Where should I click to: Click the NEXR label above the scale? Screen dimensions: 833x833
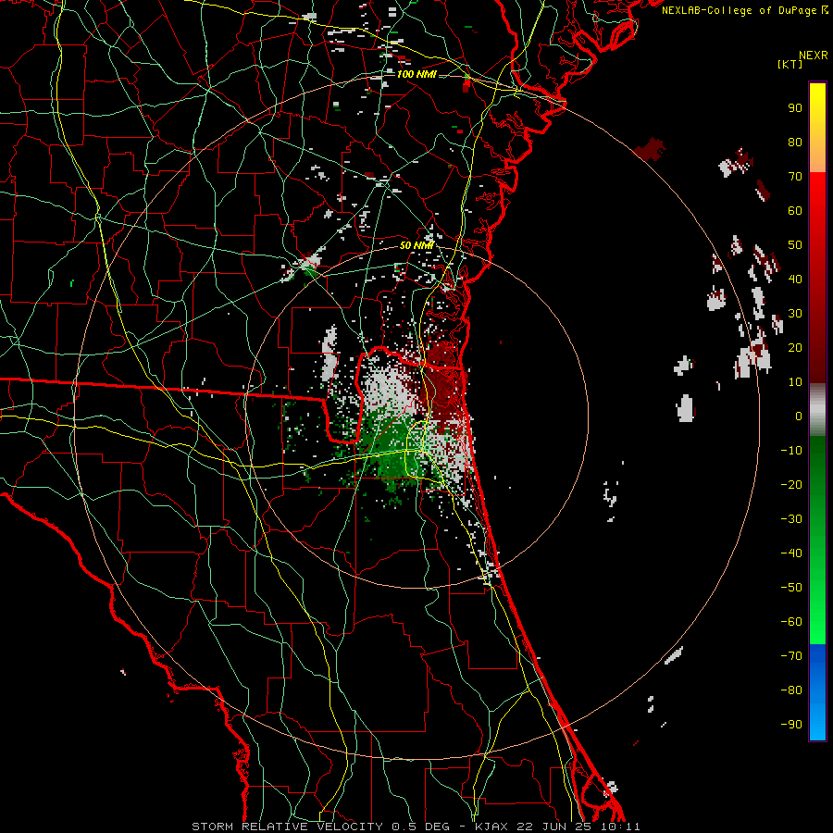(814, 56)
